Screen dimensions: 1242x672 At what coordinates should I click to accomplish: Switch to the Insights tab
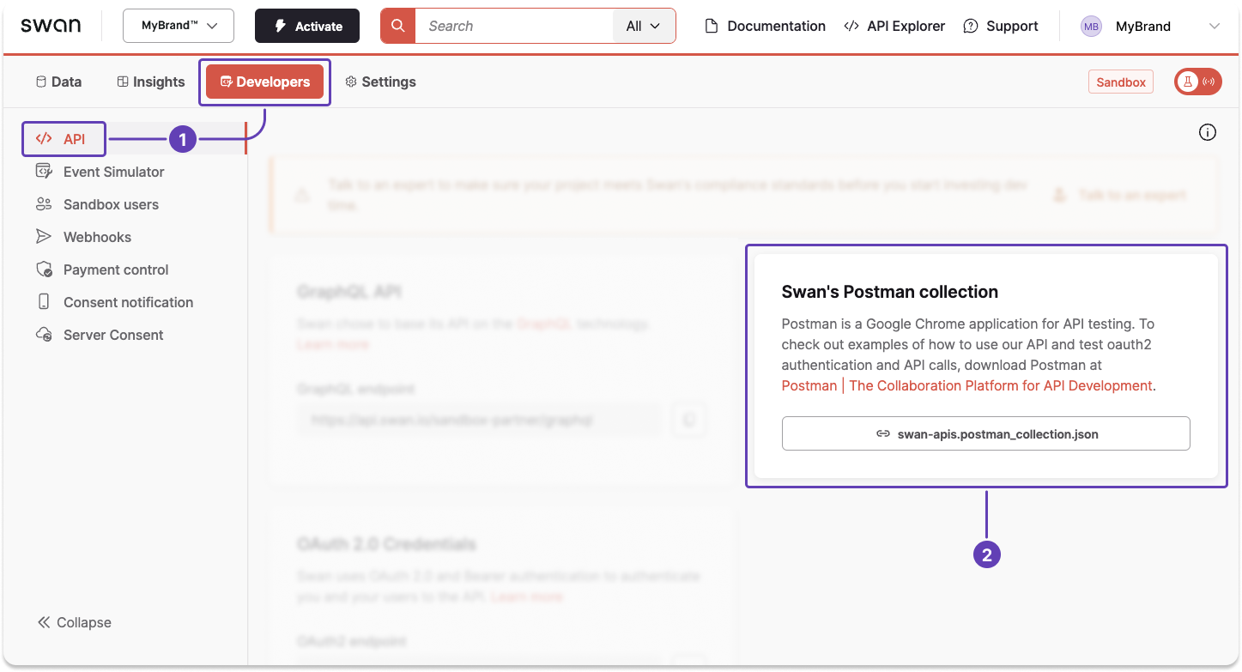(150, 82)
